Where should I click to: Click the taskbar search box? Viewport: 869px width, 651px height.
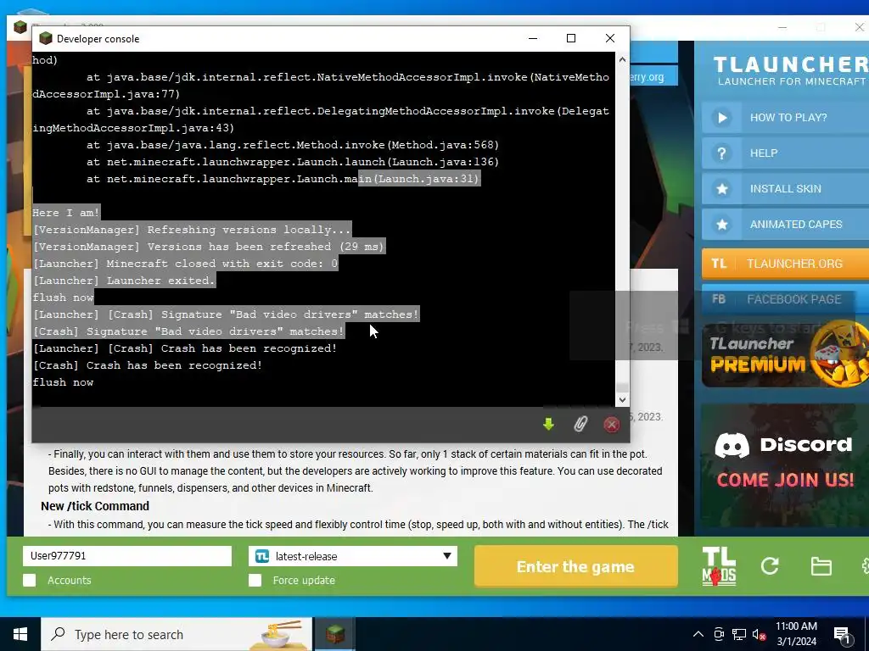(x=177, y=634)
